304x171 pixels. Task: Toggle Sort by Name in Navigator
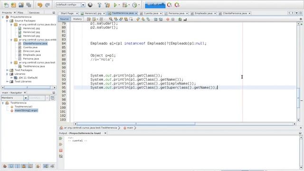[46, 166]
